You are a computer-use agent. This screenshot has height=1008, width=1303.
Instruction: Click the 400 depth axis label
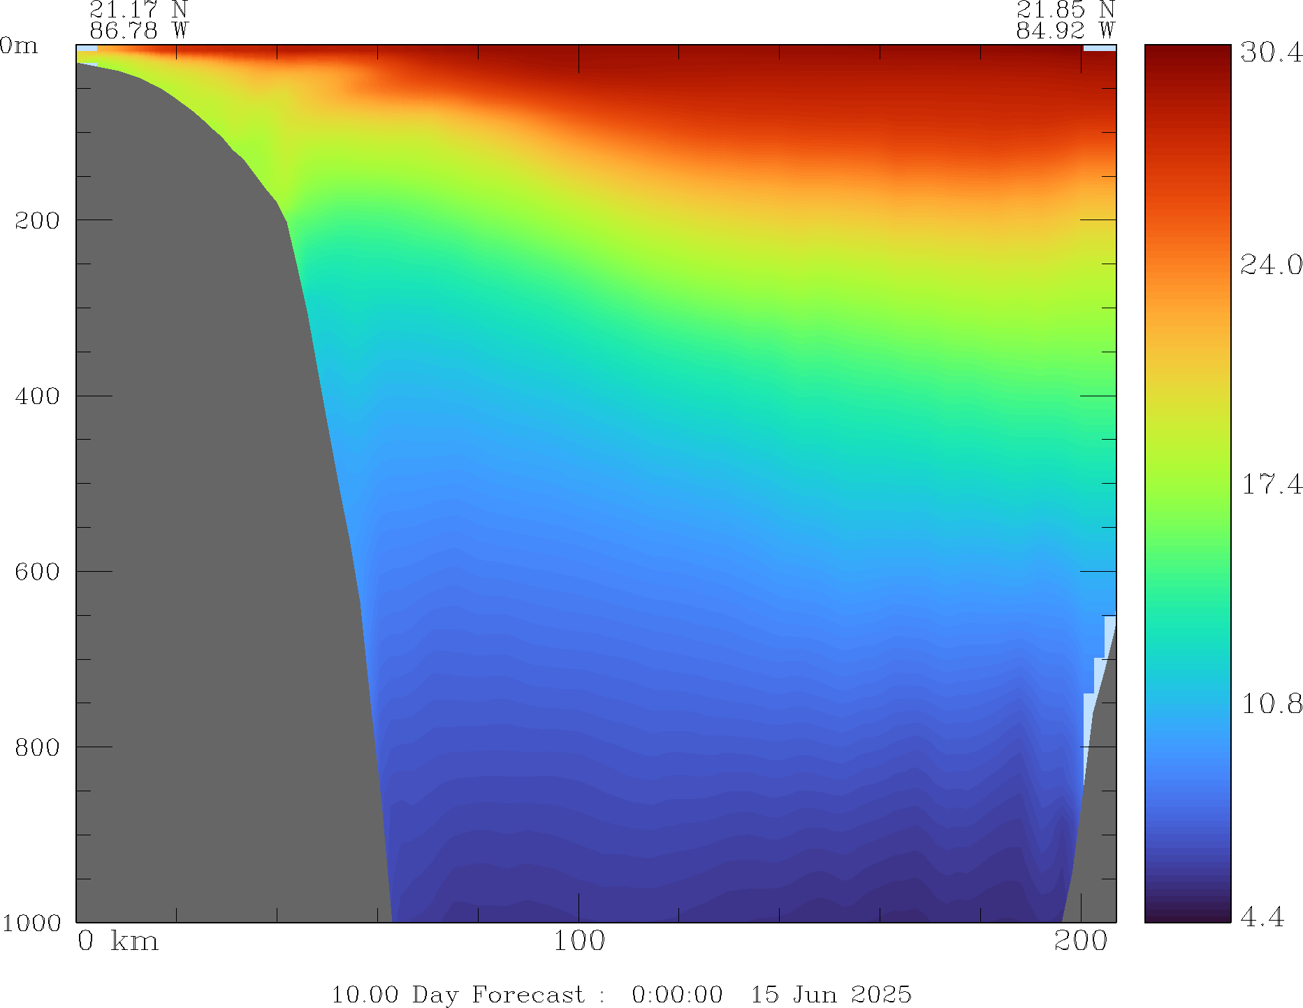[37, 396]
